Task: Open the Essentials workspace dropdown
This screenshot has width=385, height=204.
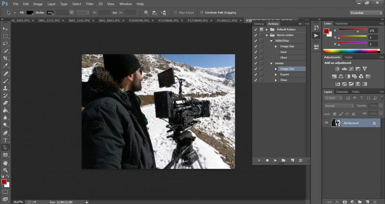Action: point(365,12)
